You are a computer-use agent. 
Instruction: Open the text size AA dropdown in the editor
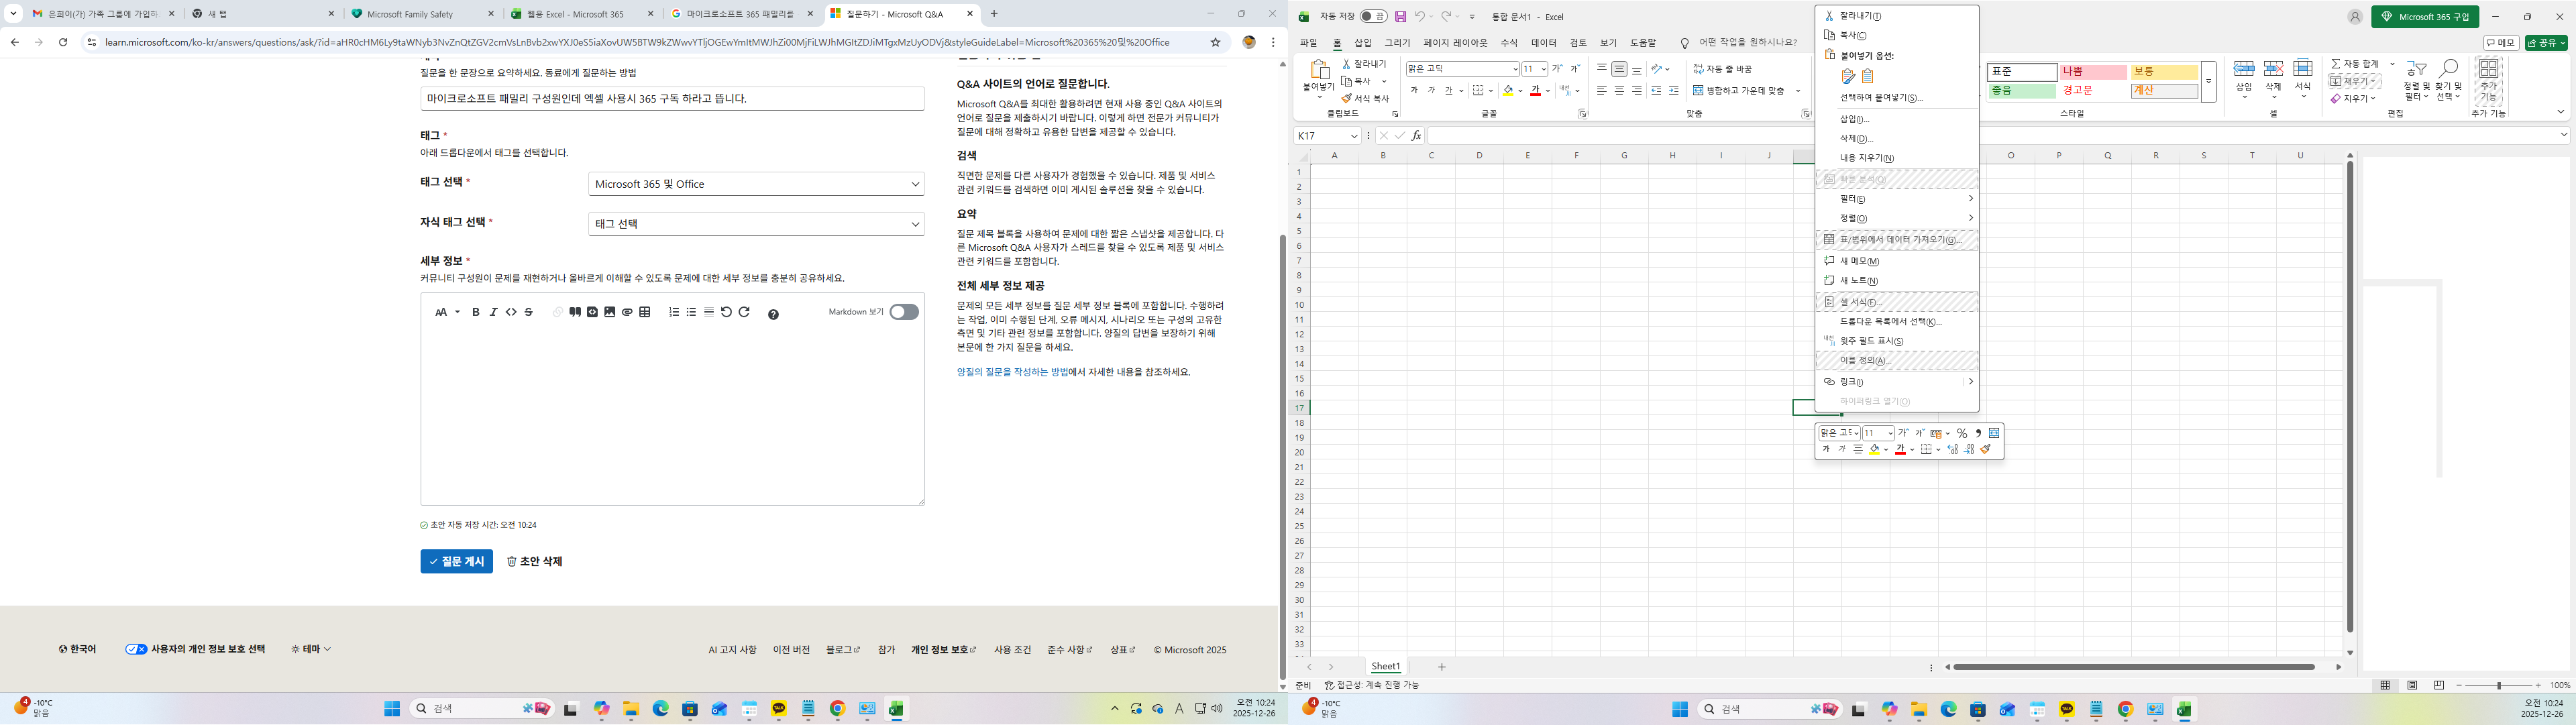point(447,312)
